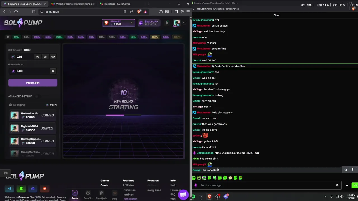Open the purple support chat bubble

pyautogui.click(x=183, y=195)
